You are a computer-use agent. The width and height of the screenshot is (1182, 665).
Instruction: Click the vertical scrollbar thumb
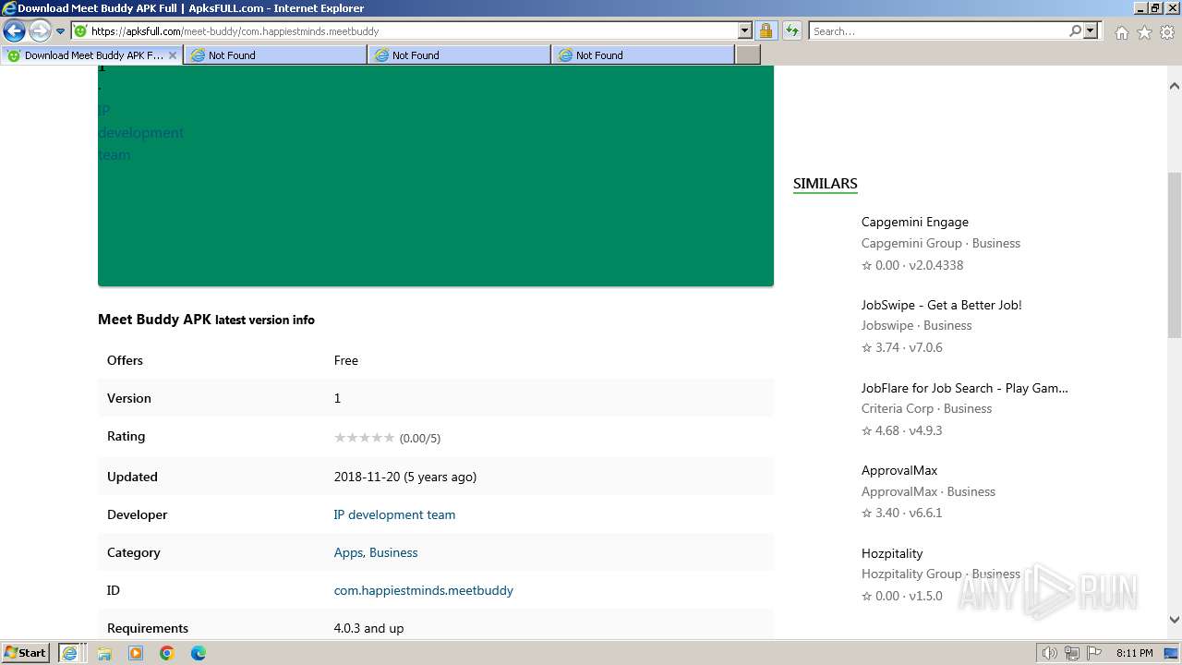[x=1175, y=255]
